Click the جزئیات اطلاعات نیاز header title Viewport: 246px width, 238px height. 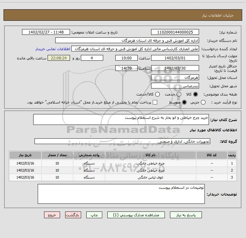(x=218, y=15)
